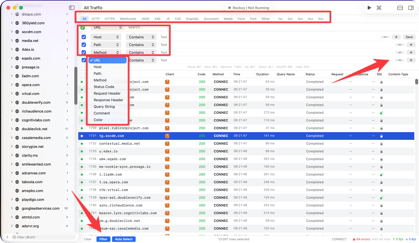Open the Contains dropdown in the Method row
The image size is (419, 243).
pyautogui.click(x=141, y=52)
